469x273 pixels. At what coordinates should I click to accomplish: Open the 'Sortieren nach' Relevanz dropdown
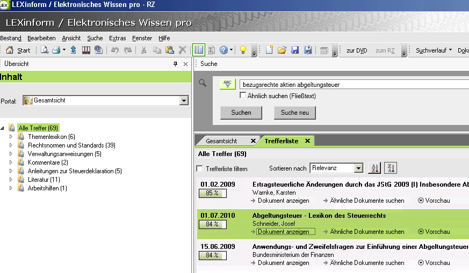tap(358, 168)
